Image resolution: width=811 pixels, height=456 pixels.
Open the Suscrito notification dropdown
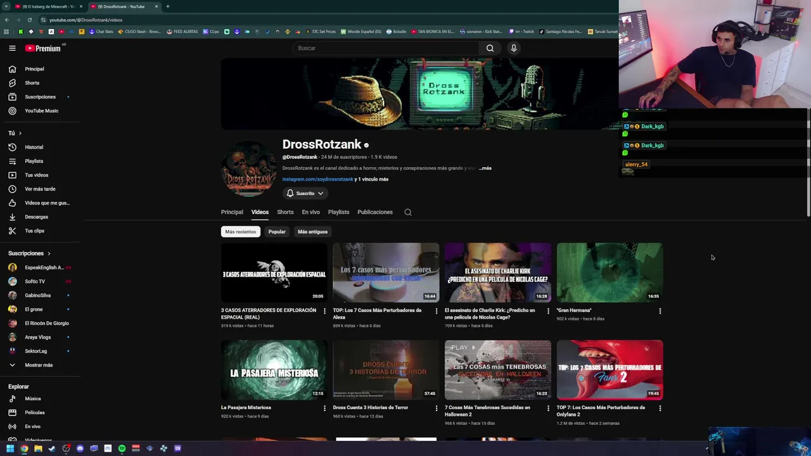pos(305,193)
